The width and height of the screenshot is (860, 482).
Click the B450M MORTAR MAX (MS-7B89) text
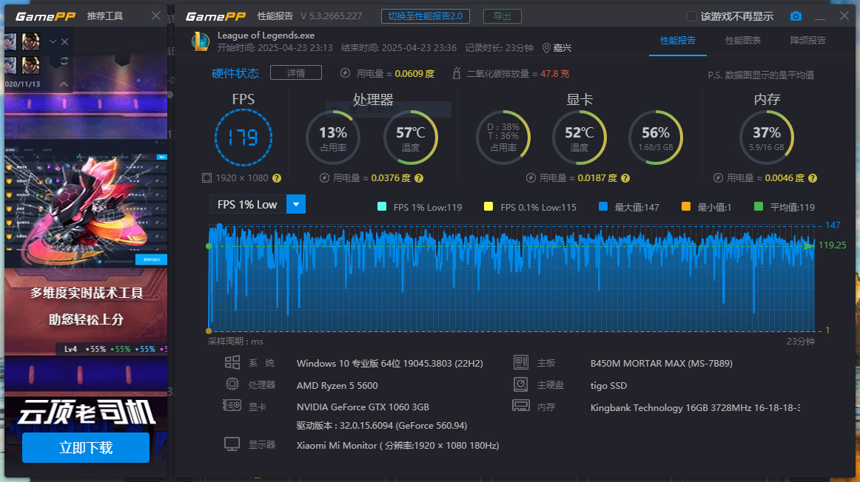662,363
